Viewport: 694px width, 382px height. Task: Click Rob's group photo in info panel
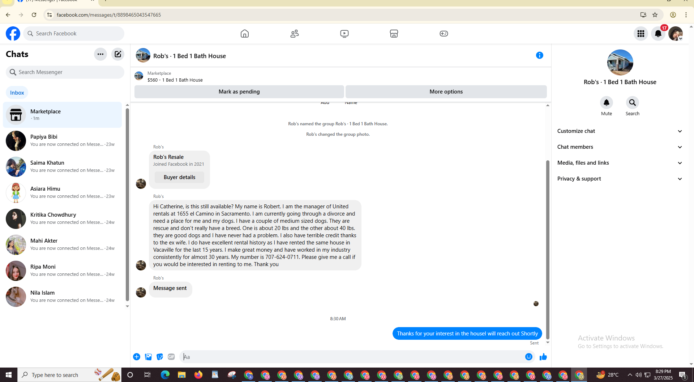pos(620,62)
